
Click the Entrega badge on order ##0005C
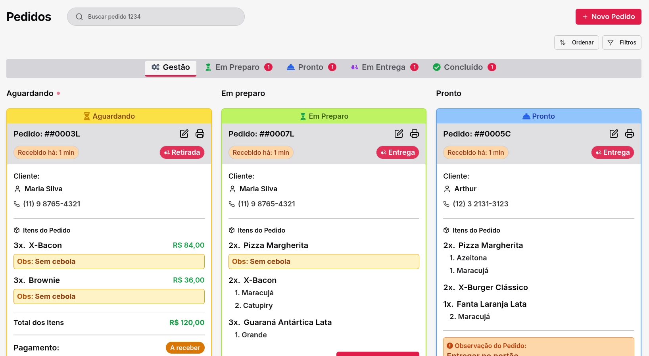click(x=613, y=152)
